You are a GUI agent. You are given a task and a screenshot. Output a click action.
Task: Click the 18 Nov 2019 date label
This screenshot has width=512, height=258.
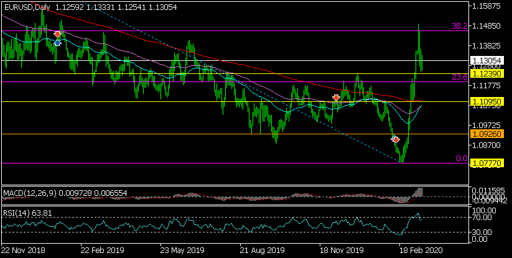[x=342, y=251]
